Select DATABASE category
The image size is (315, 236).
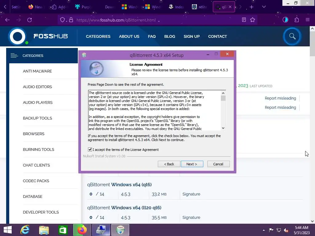pos(33,196)
